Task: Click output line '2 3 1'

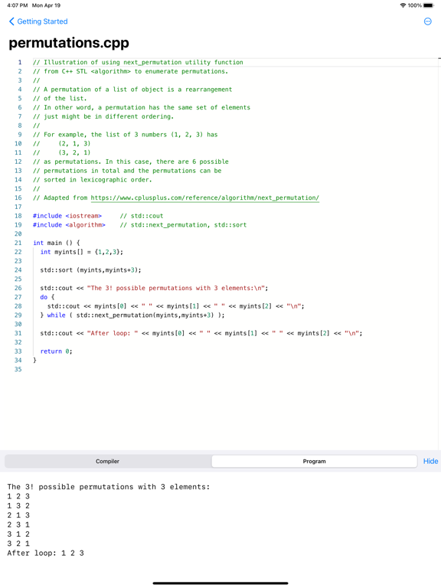Action: 18,524
